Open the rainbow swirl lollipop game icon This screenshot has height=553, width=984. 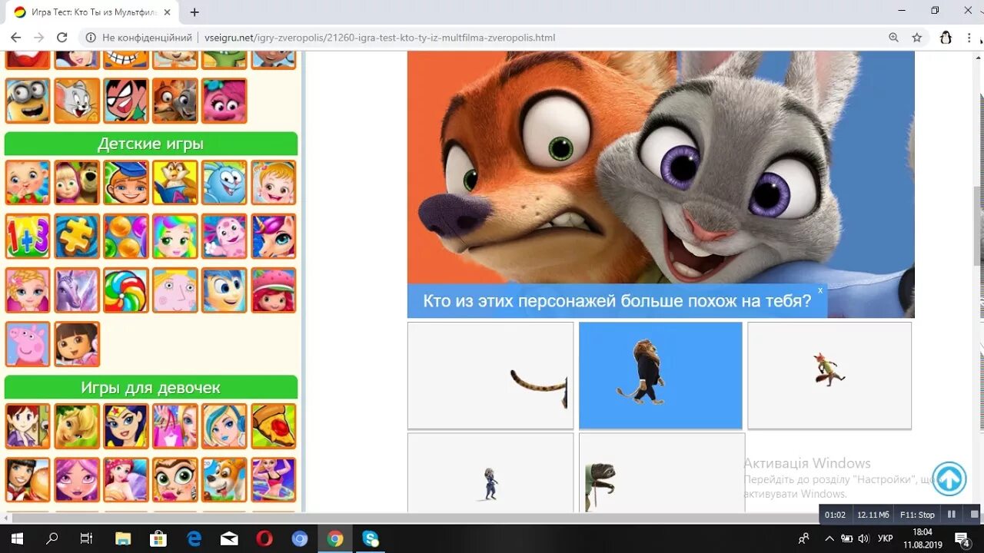coord(126,290)
